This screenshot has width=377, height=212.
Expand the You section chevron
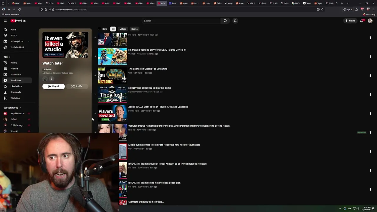[10, 57]
